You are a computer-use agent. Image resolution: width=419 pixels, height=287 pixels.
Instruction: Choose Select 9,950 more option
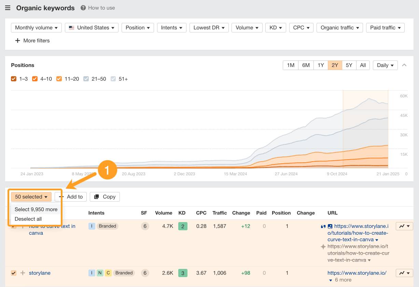[36, 209]
